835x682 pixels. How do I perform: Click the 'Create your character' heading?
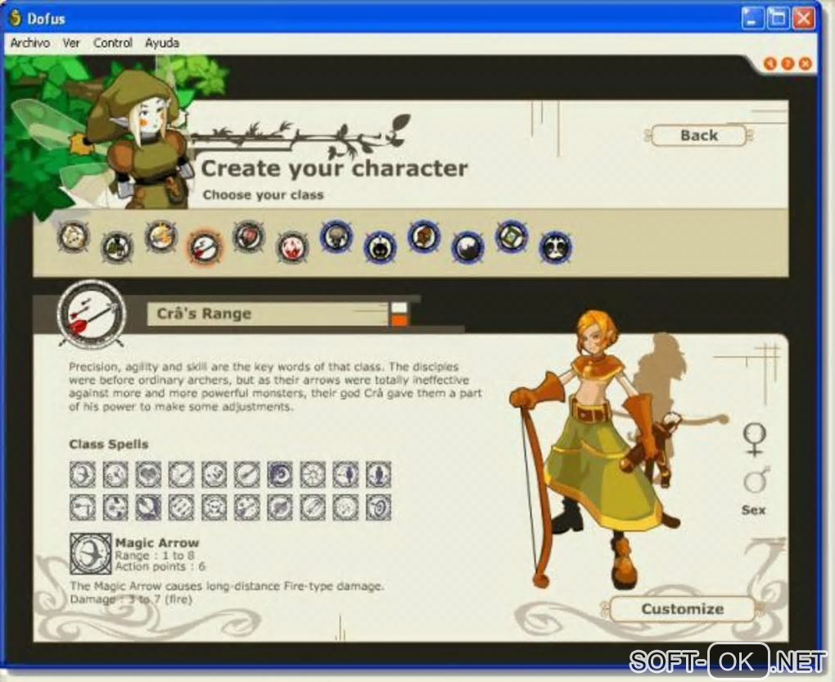point(334,169)
